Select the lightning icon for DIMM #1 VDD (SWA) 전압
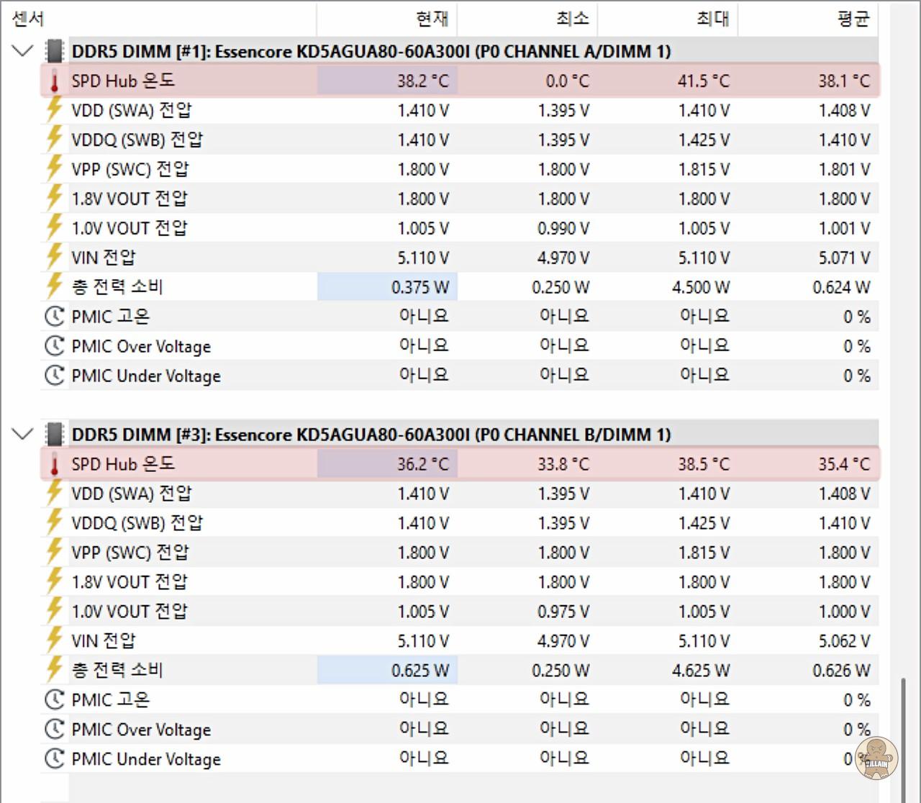Image resolution: width=921 pixels, height=803 pixels. pyautogui.click(x=54, y=110)
